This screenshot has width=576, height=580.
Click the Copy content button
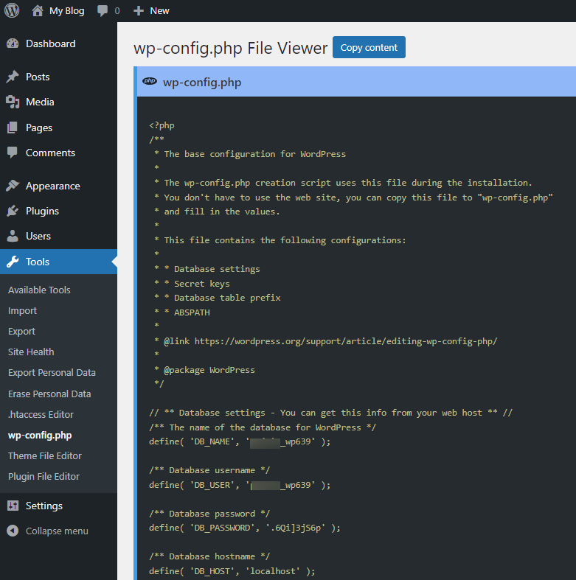pos(369,47)
